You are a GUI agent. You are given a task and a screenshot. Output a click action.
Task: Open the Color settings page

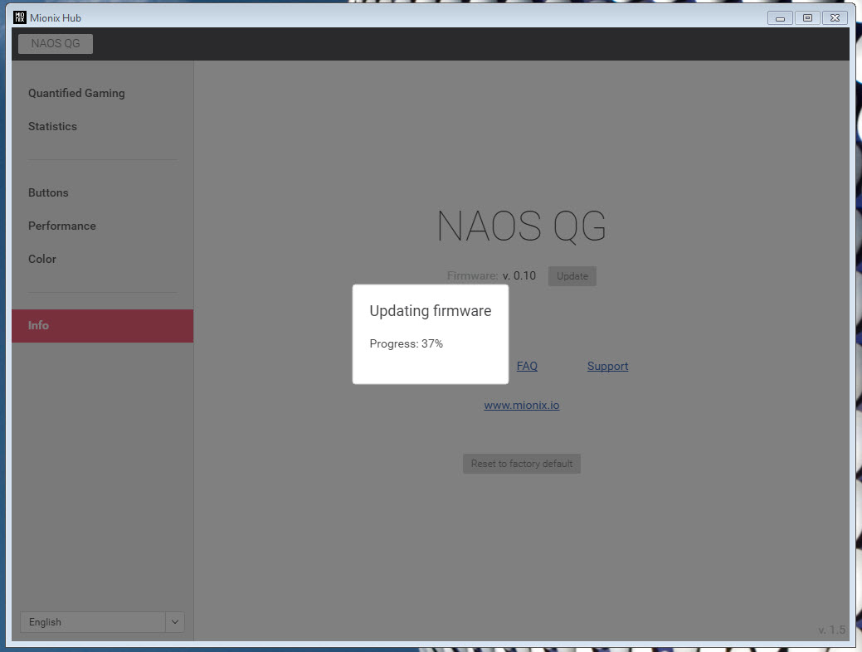coord(42,259)
